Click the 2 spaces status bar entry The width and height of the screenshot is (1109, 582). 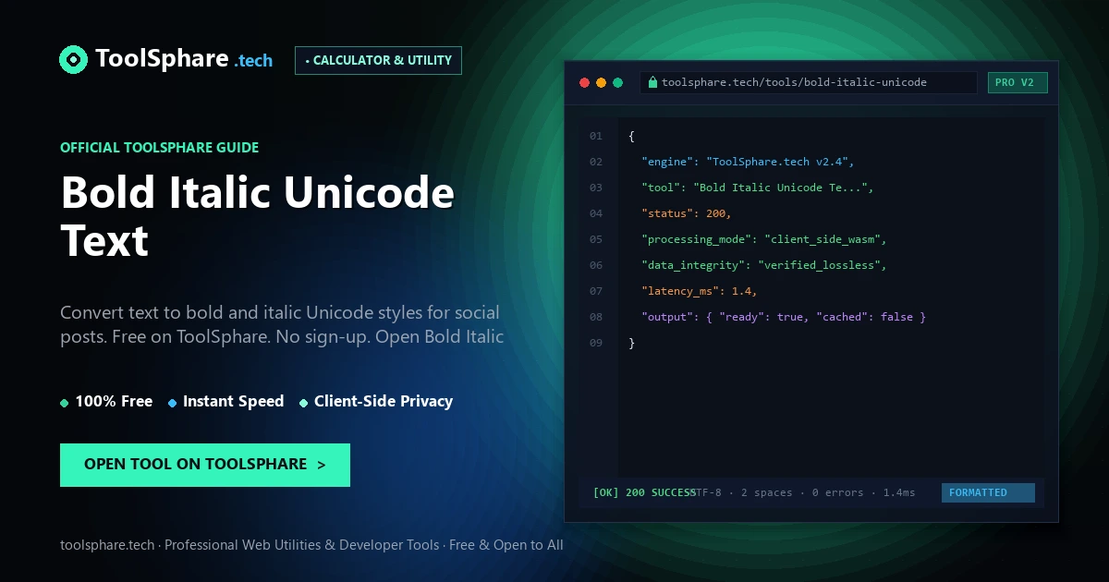pyautogui.click(x=767, y=492)
